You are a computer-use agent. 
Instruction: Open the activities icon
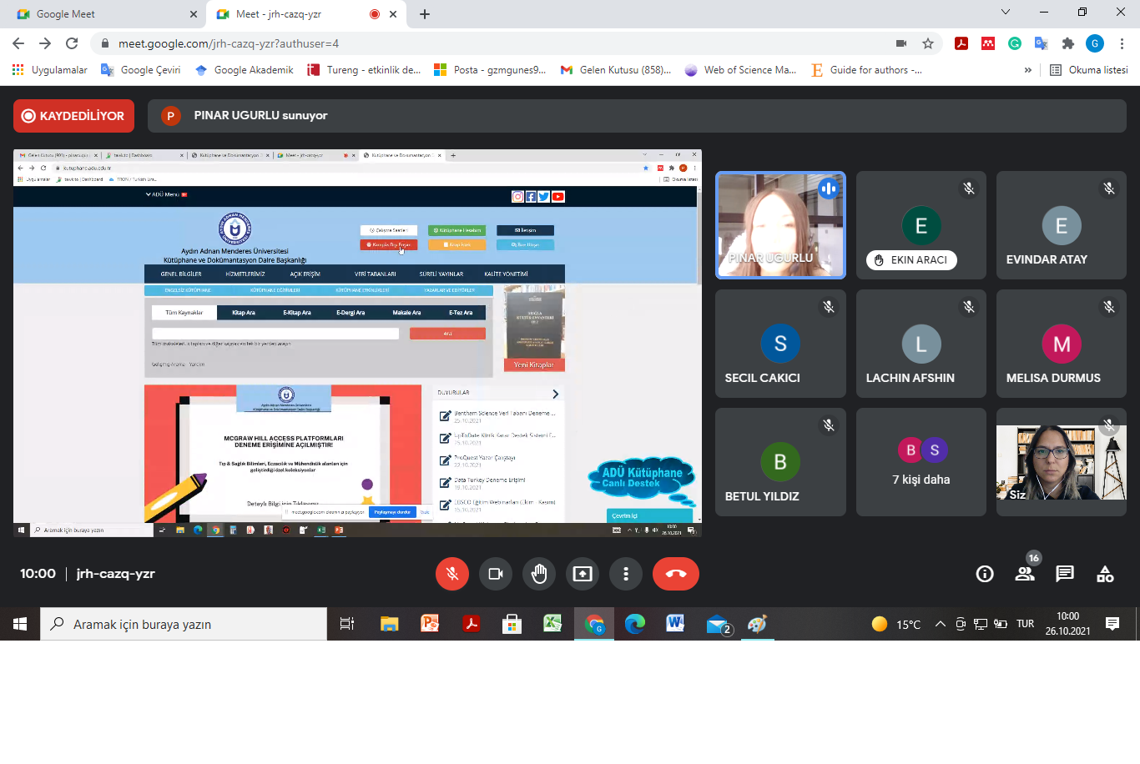click(1105, 574)
